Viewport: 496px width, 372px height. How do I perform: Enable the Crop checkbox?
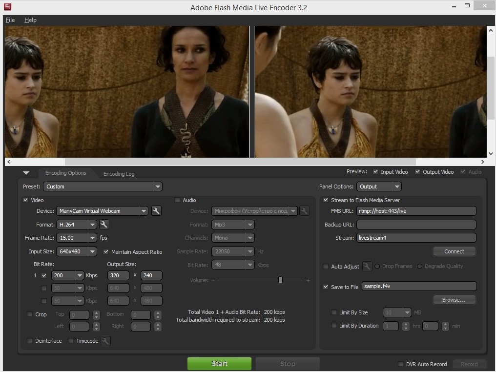[30, 314]
